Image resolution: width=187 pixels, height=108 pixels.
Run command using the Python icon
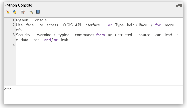coord(14,12)
